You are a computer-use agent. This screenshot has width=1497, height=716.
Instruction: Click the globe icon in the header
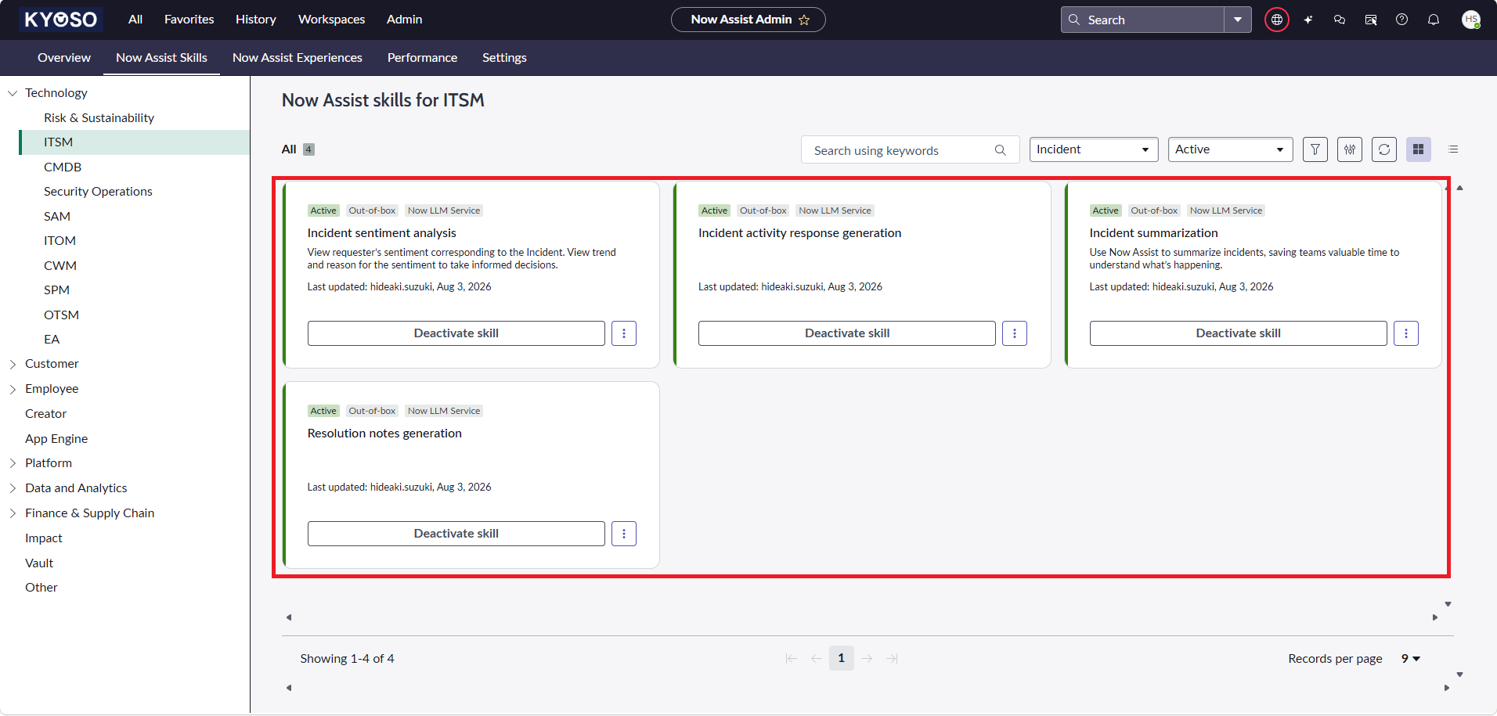[1277, 20]
